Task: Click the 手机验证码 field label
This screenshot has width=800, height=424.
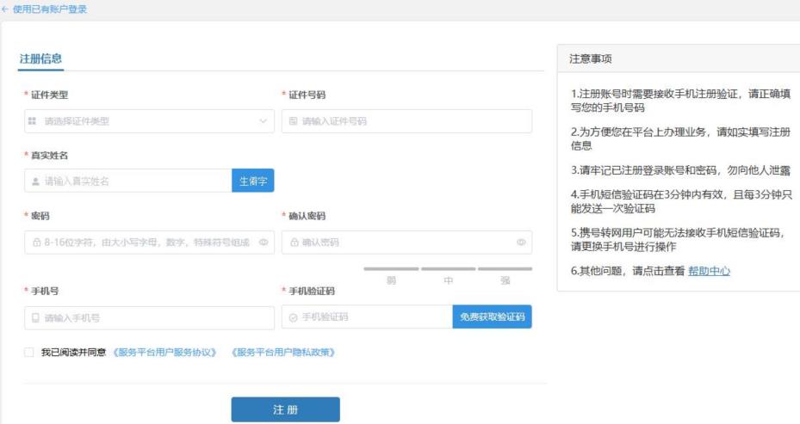Action: point(312,291)
